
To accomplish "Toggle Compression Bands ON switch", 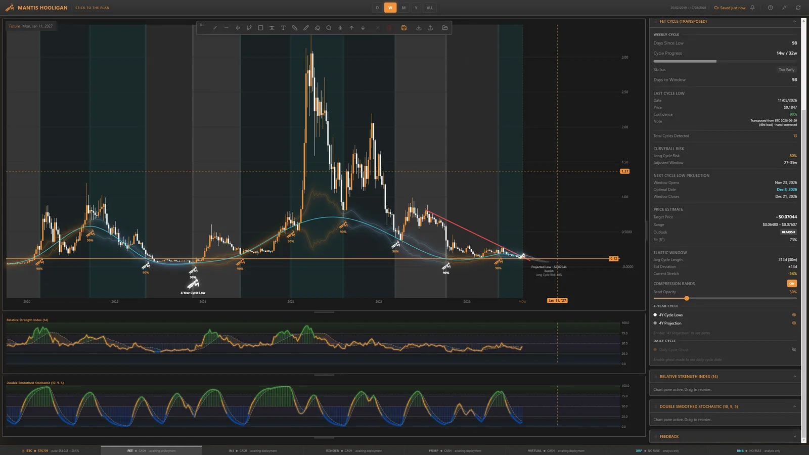I will coord(792,284).
